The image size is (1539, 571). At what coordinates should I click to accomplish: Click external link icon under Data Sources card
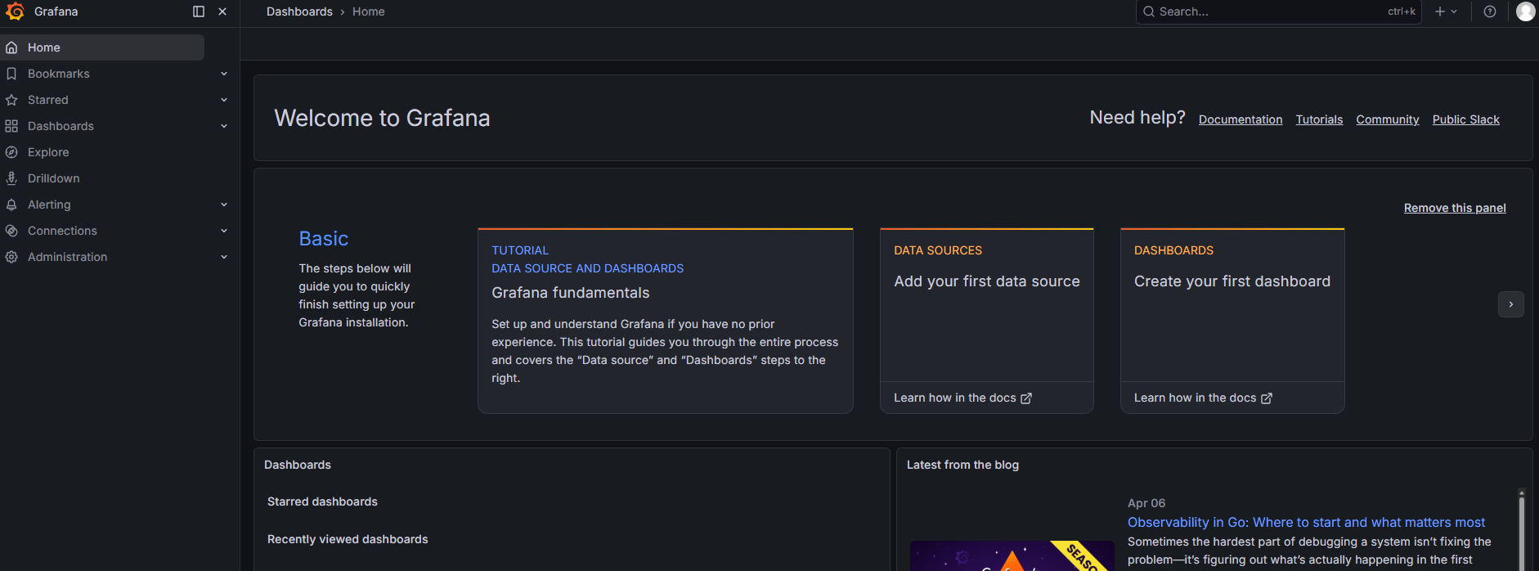pos(1026,398)
